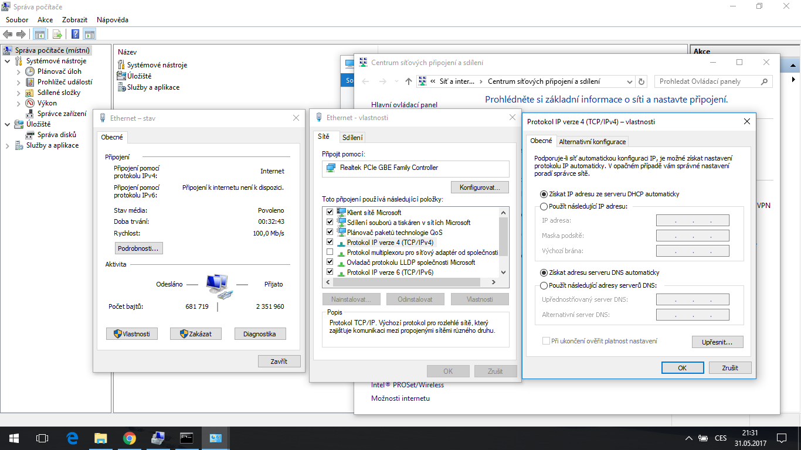Click the Systémové nástroje icon in the Název list
Viewport: 801px width, 450px height.
122,65
